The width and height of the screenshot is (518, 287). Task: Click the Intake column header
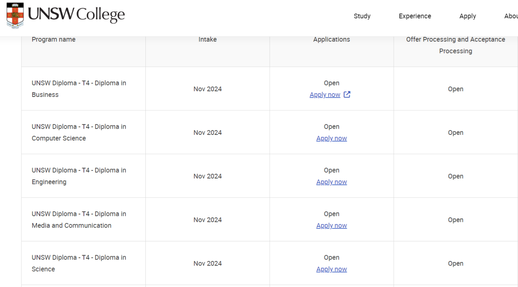coord(208,39)
